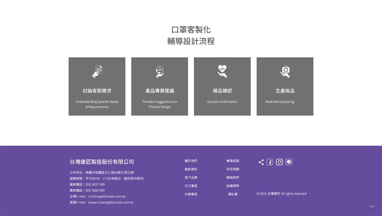Screen dimensions: 382x216
Task: Open 旗下品牌 in footer menu
Action: click(x=191, y=178)
